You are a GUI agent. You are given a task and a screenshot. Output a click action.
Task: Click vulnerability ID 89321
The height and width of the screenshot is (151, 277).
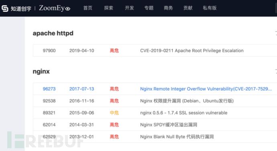click(x=49, y=113)
